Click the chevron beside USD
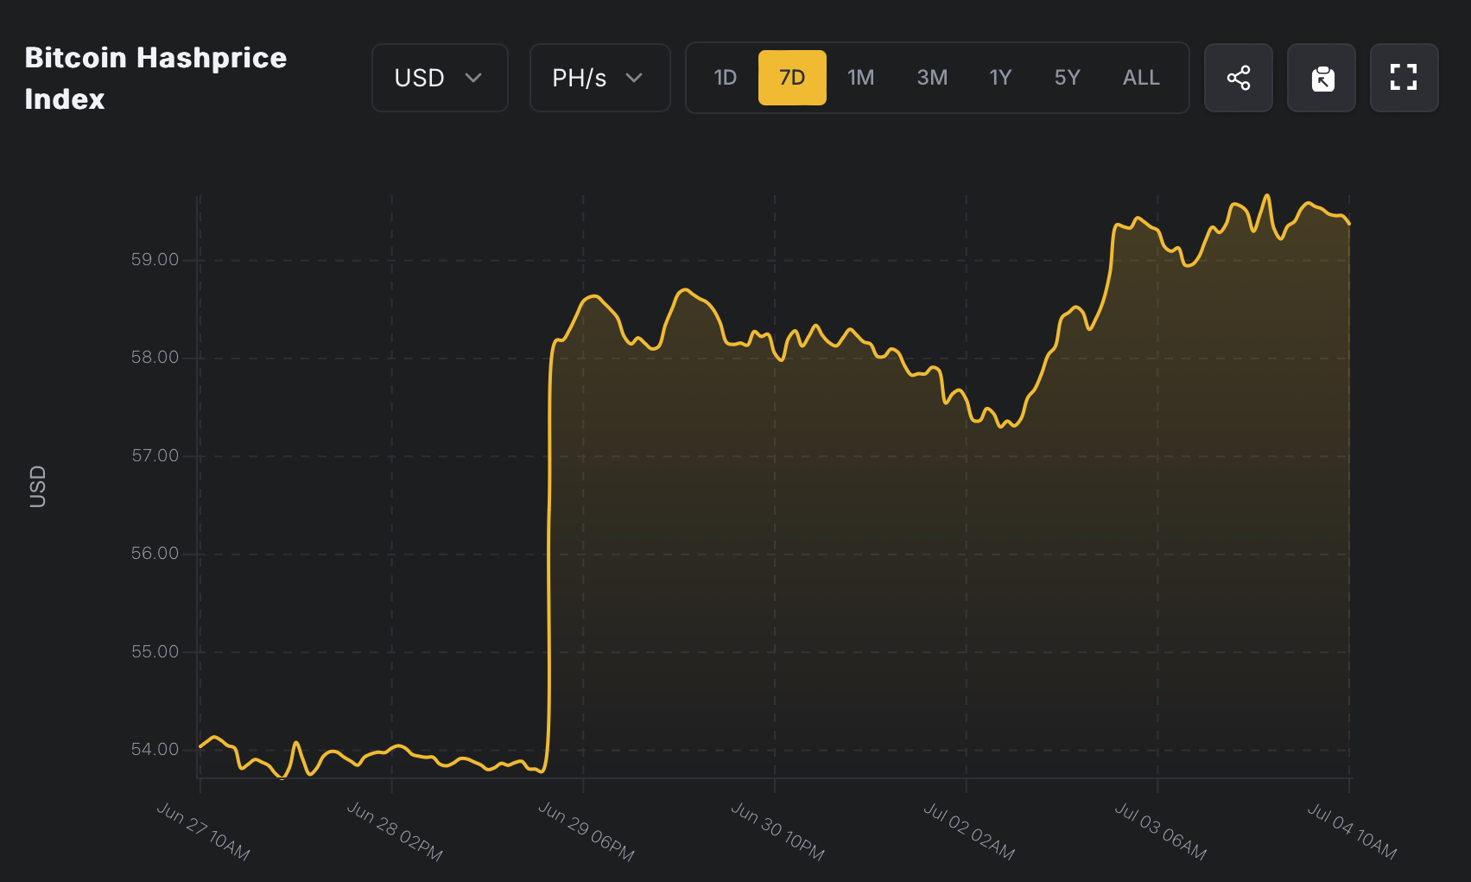Image resolution: width=1471 pixels, height=882 pixels. click(474, 78)
